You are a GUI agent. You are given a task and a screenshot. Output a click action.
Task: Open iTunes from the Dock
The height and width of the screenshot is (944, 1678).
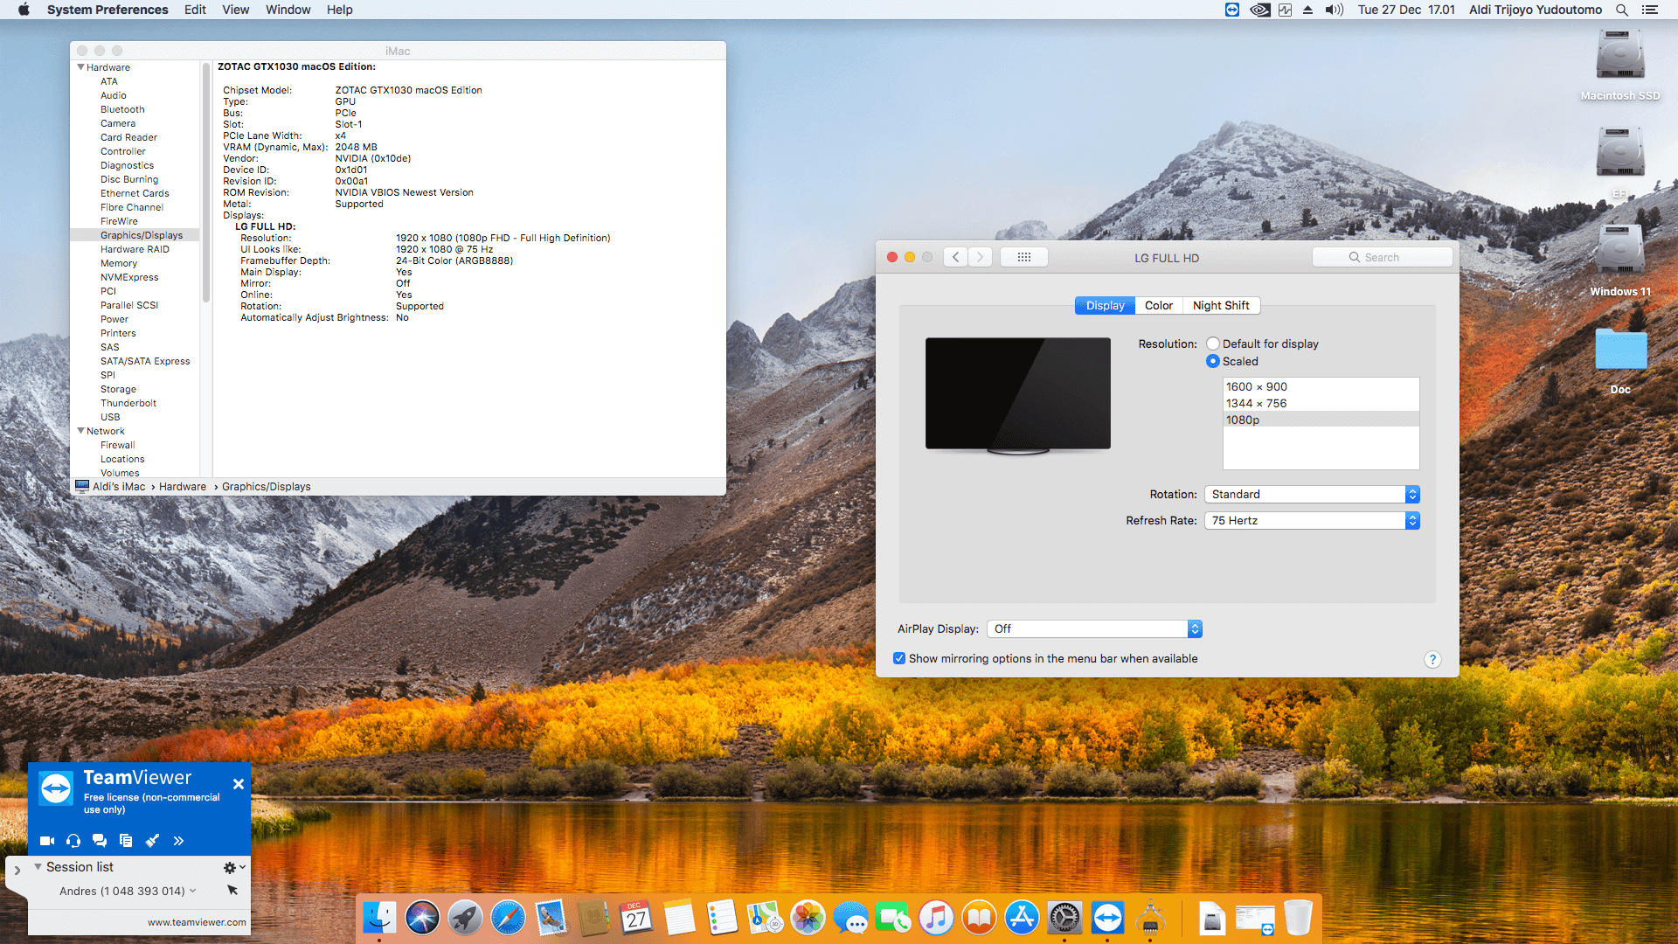click(x=936, y=918)
